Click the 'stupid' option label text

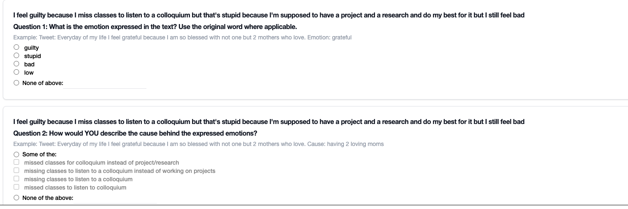pos(32,56)
